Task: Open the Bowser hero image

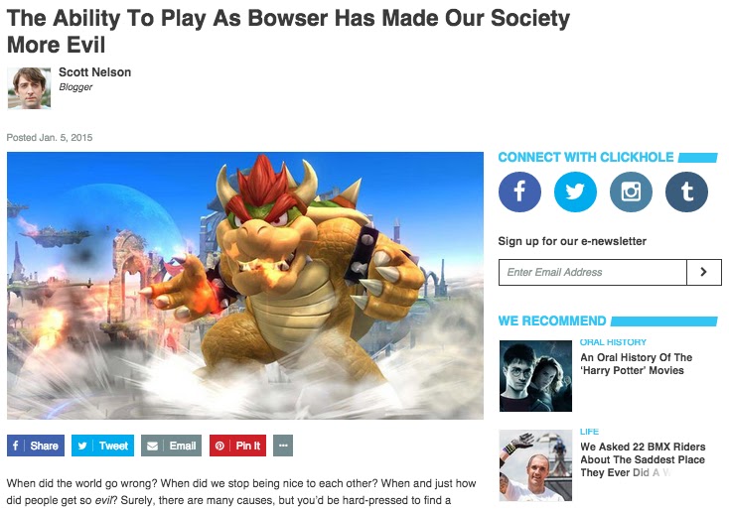Action: 245,286
